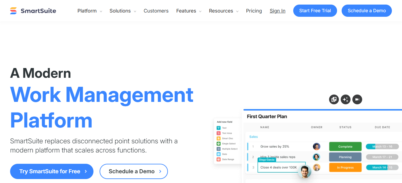Play the video via presenter thumbnail

tap(304, 171)
